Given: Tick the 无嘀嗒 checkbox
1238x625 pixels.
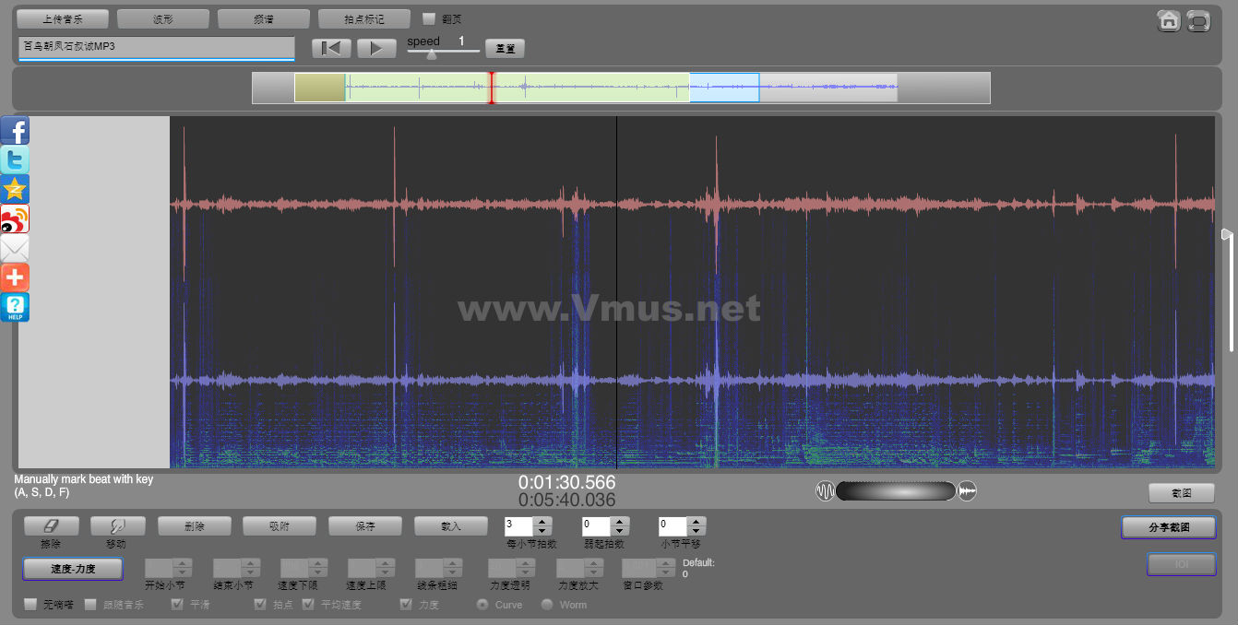Looking at the screenshot, I should tap(30, 605).
